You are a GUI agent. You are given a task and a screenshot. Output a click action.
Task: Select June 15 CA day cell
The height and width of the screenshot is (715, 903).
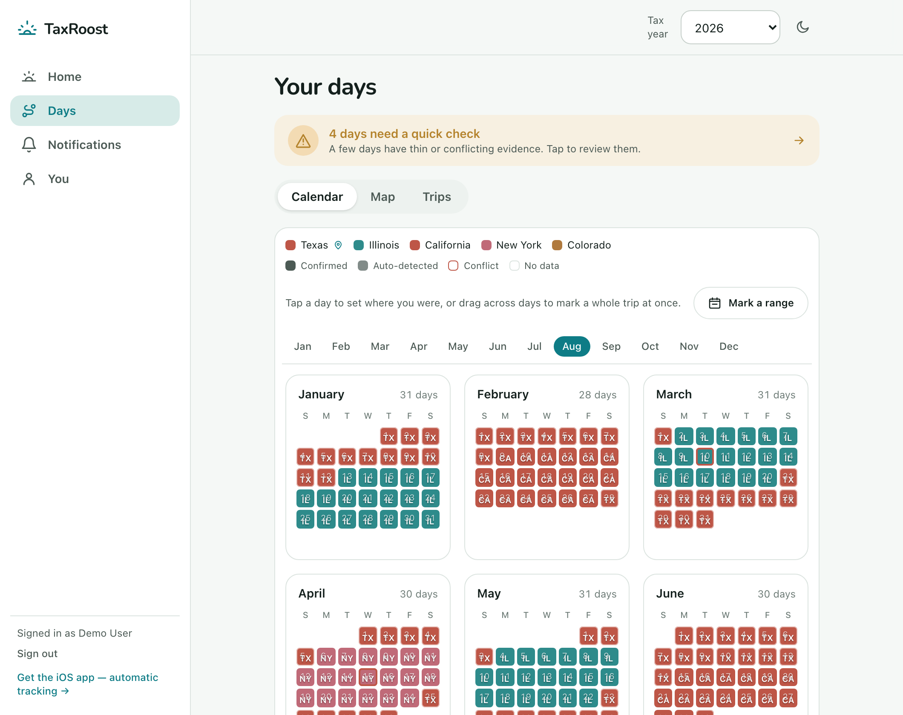684,677
